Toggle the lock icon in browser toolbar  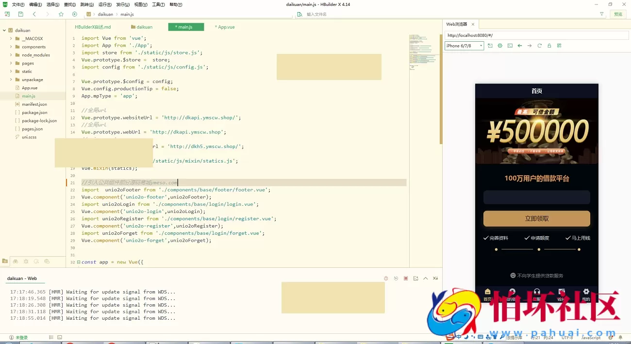(549, 46)
